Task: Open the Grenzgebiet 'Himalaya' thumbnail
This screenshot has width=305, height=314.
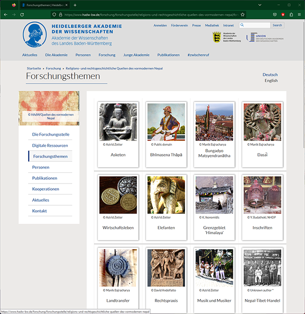Action: (x=214, y=195)
